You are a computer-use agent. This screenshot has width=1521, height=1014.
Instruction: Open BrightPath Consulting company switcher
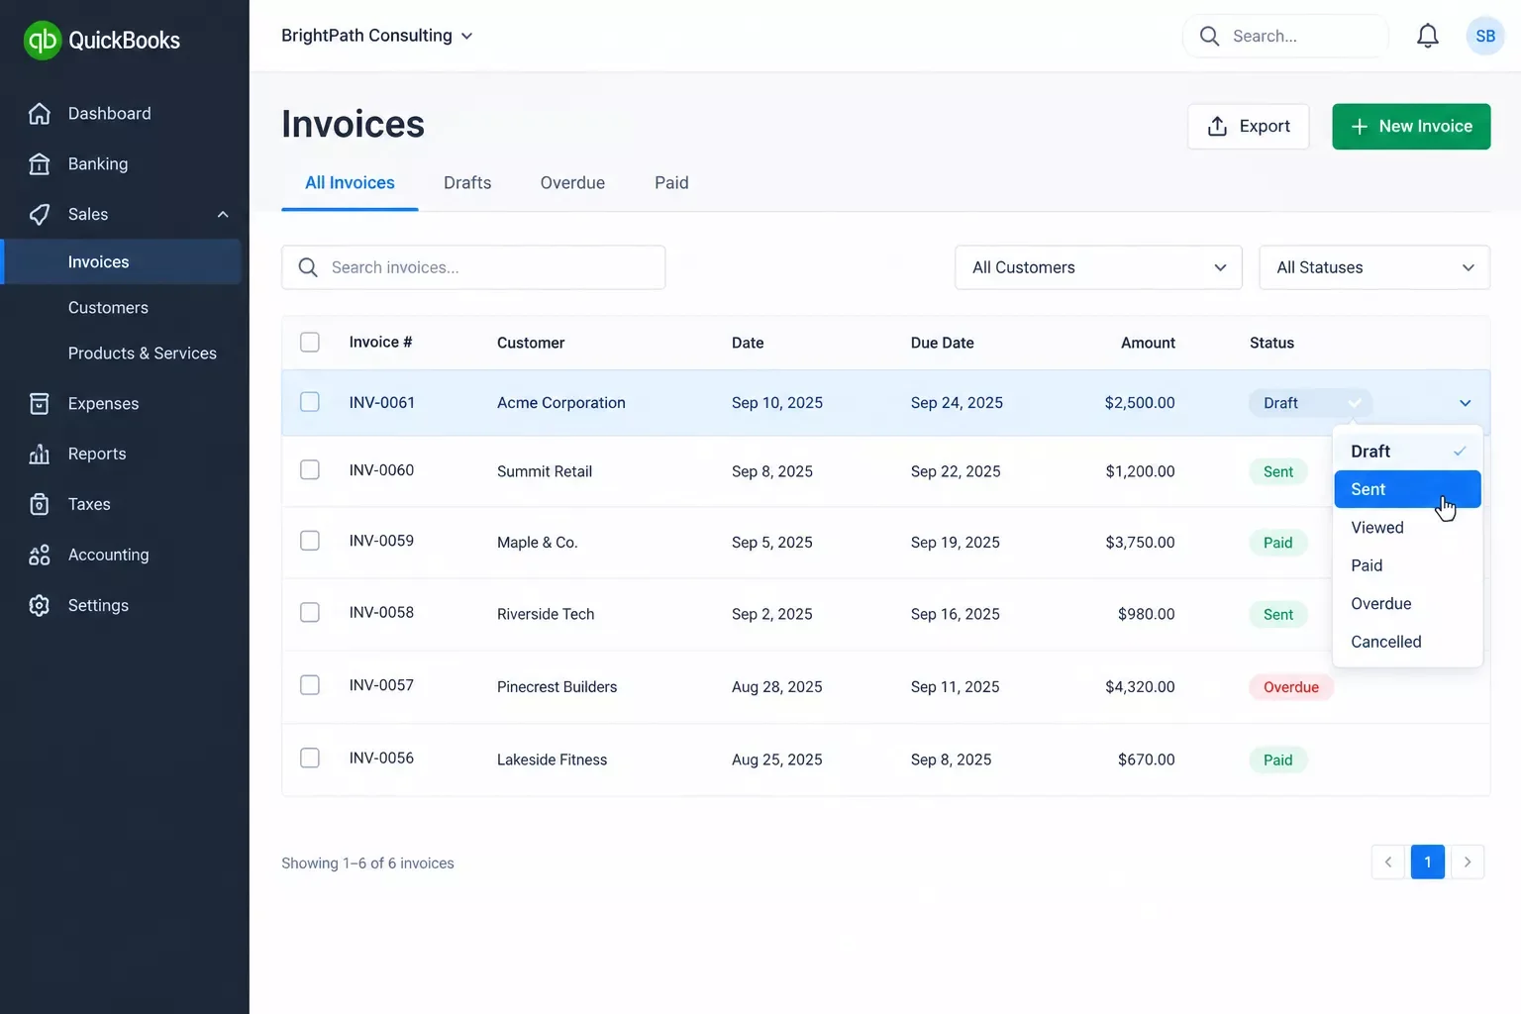tap(376, 36)
